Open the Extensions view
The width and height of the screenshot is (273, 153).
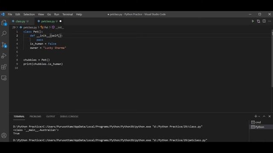point(4,67)
